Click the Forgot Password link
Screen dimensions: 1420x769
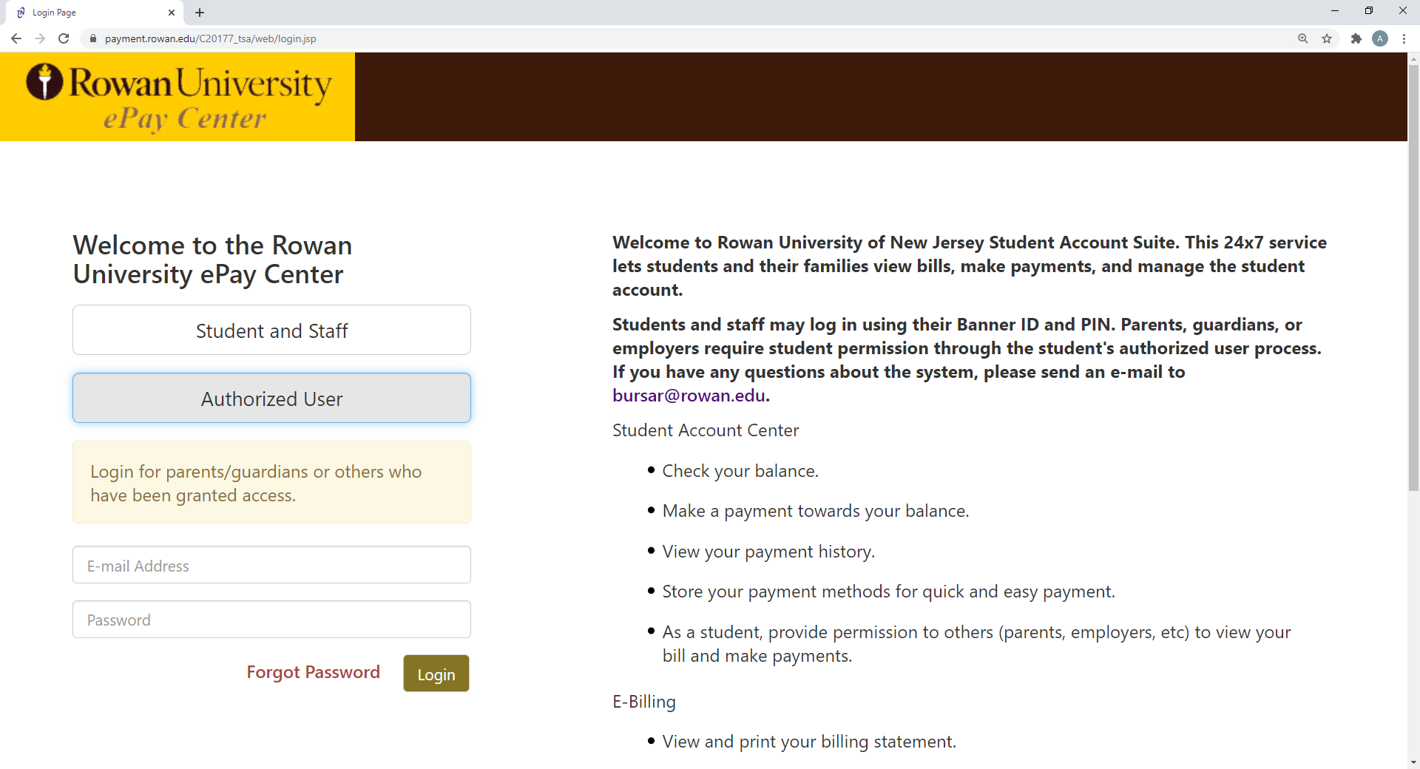[313, 672]
